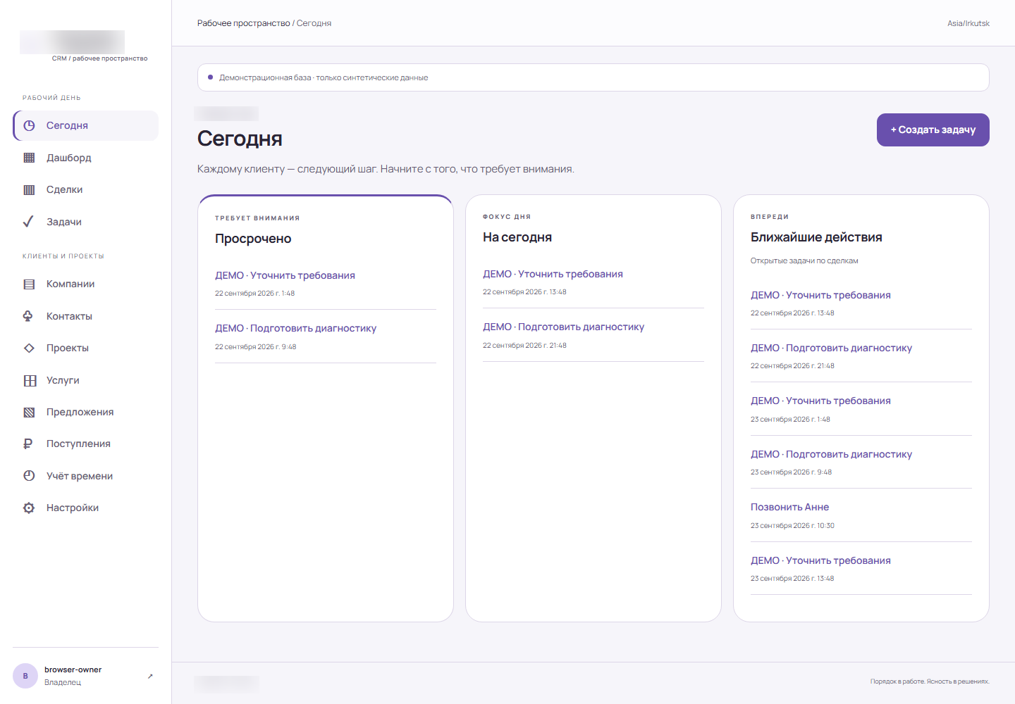Click the ruble icon beside Поступления
The image size is (1015, 704).
(29, 444)
